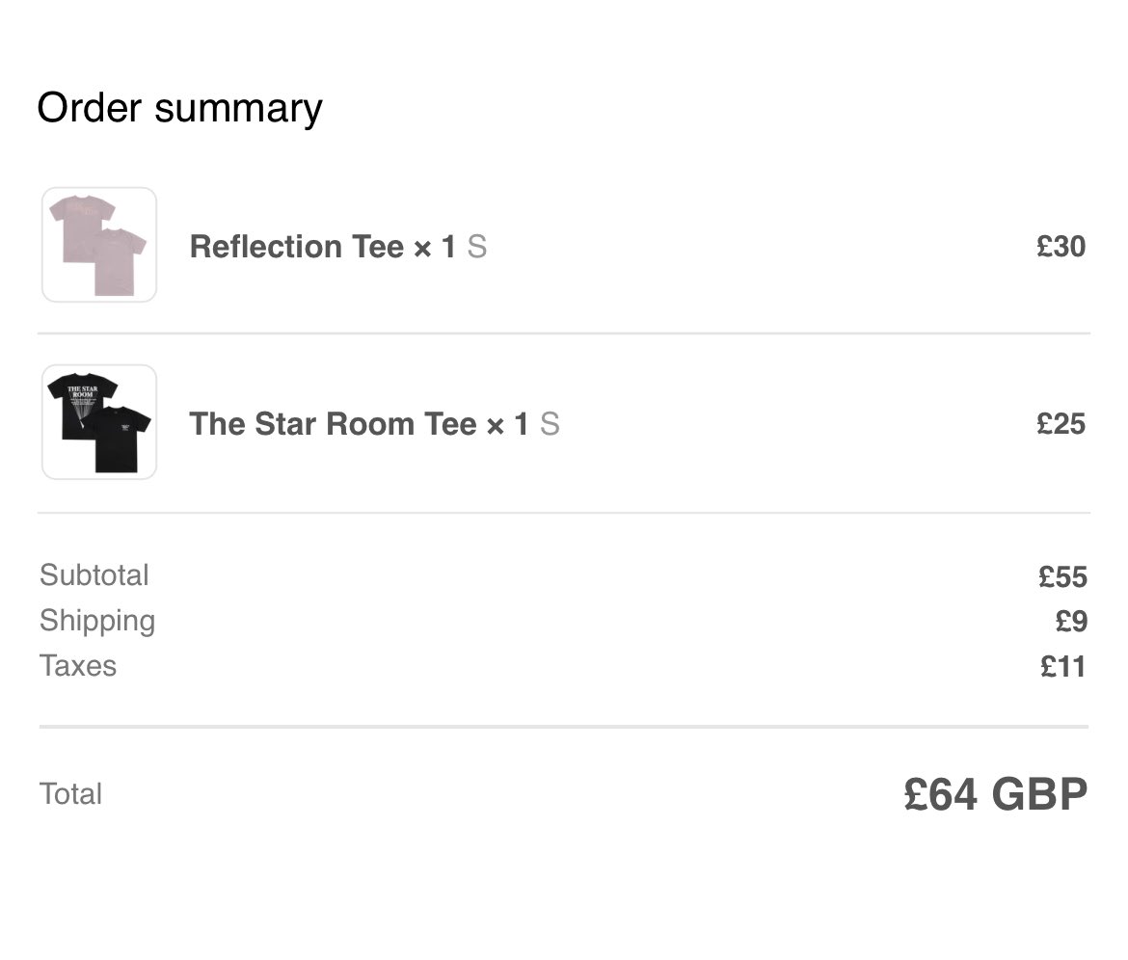Viewport: 1128px width, 960px height.
Task: Click the size S next to Reflection Tee
Action: 477,247
